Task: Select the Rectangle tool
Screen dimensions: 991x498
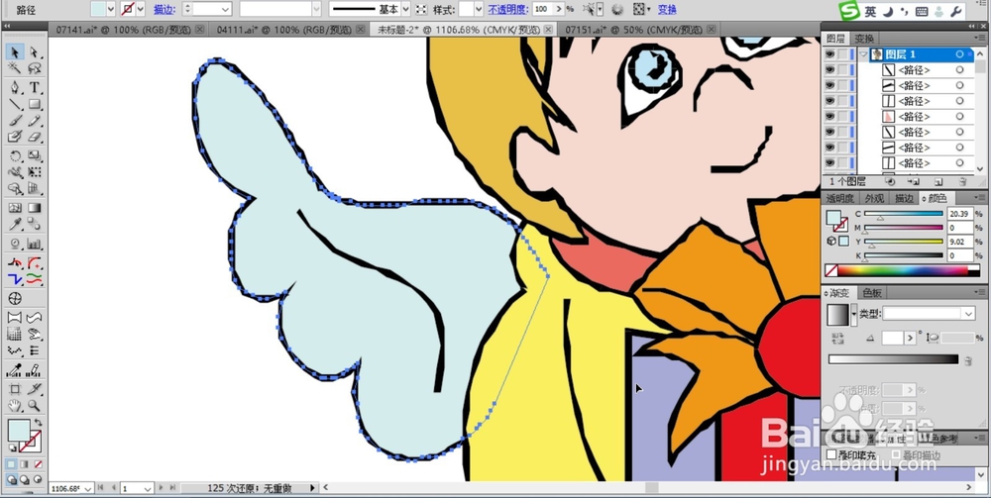Action: 34,104
